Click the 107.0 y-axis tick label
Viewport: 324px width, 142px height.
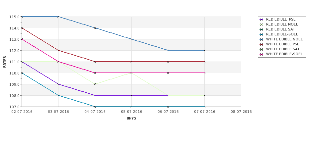(14, 107)
